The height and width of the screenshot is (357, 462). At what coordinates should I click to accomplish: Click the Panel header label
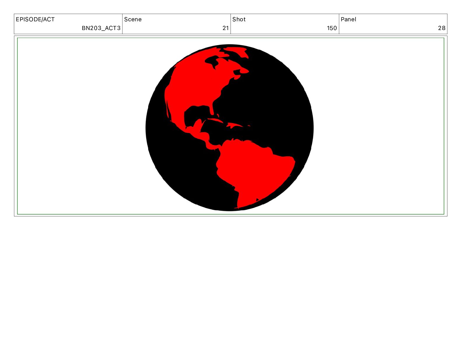pyautogui.click(x=349, y=20)
